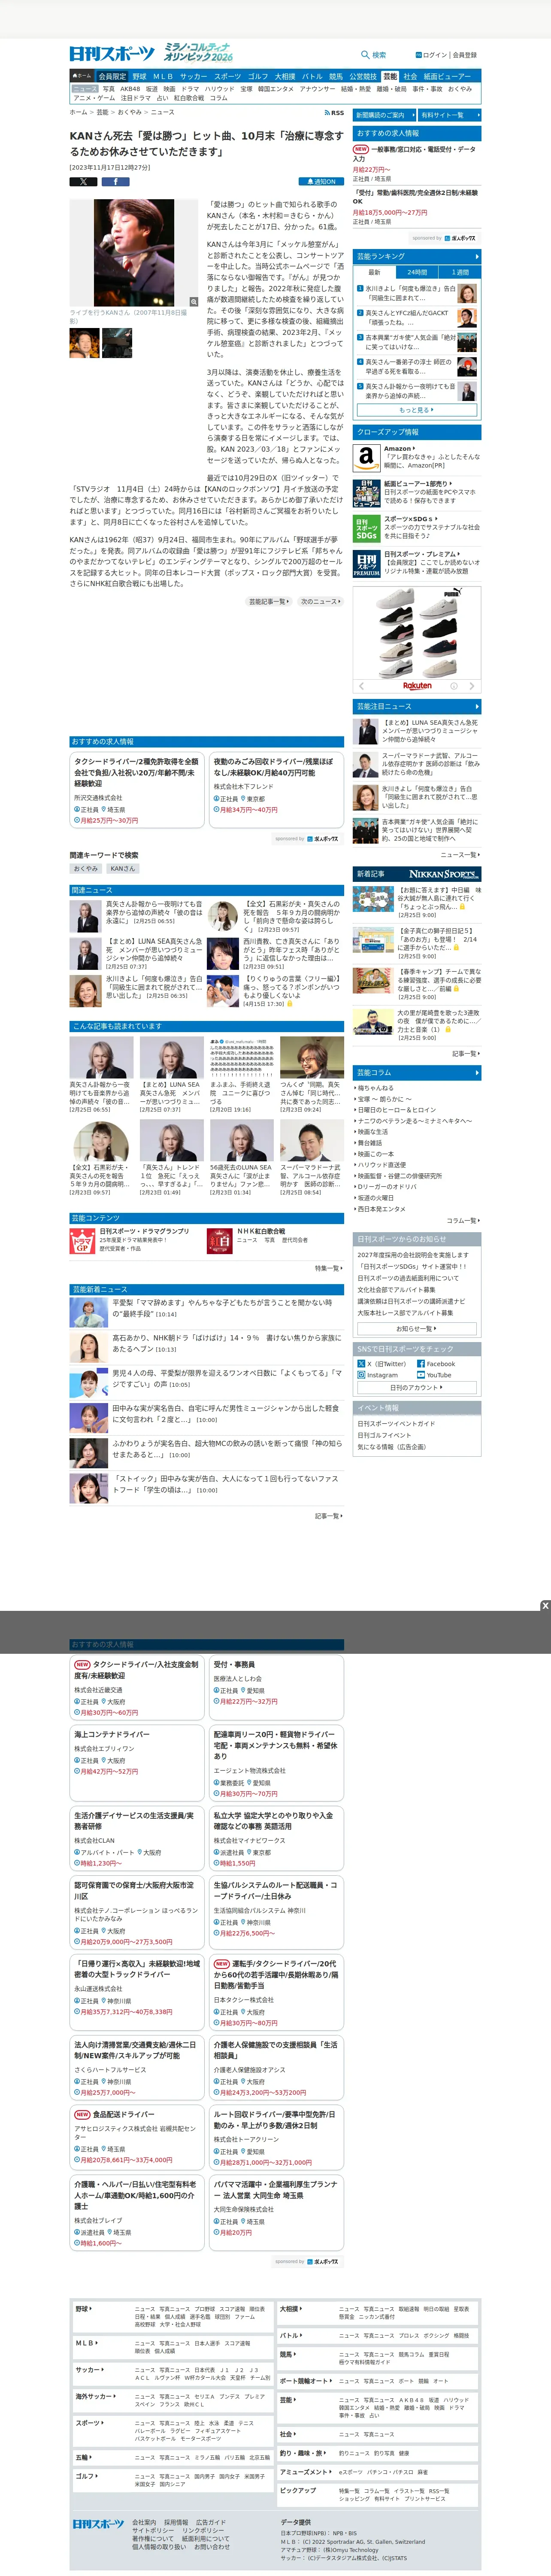This screenshot has height=2576, width=551.
Task: Click もっと見る under the ranking list
Action: point(417,410)
